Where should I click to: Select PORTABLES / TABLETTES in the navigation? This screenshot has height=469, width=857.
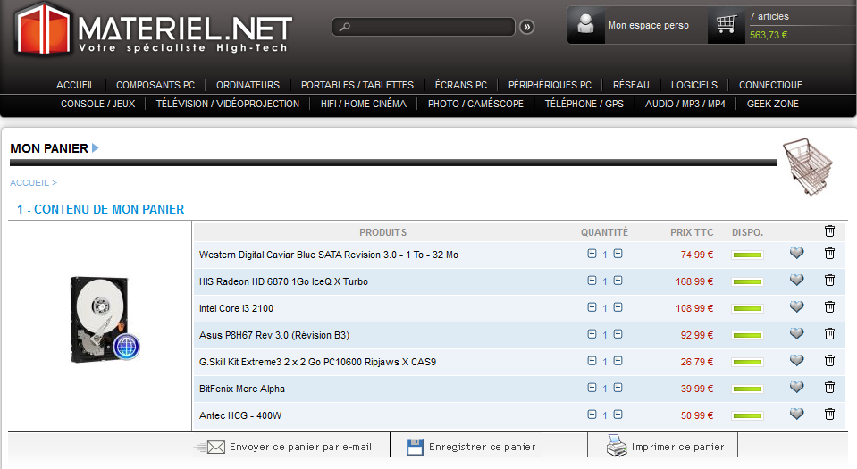click(x=357, y=85)
